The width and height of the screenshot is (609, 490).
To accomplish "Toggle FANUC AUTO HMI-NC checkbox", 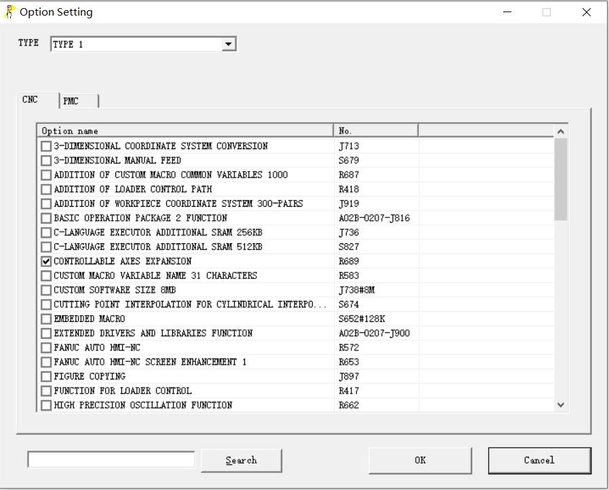I will tap(46, 348).
